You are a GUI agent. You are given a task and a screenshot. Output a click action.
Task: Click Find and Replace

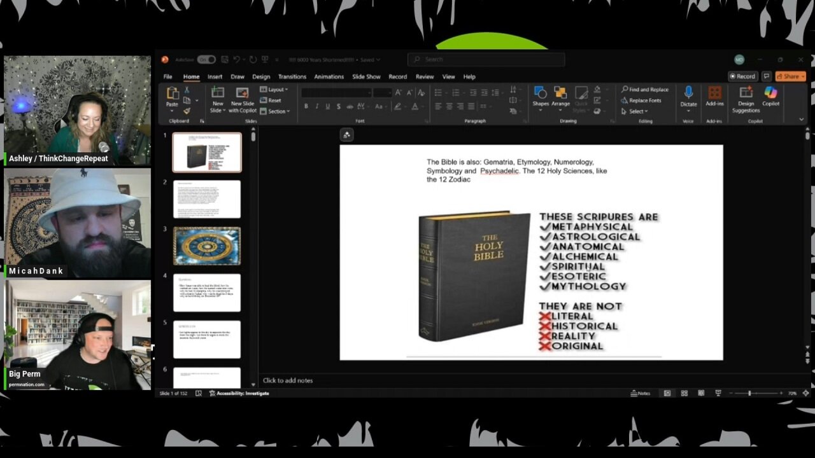pos(645,90)
